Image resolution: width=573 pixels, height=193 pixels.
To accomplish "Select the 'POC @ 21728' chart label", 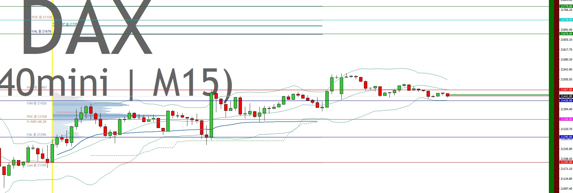I will pos(42,17).
